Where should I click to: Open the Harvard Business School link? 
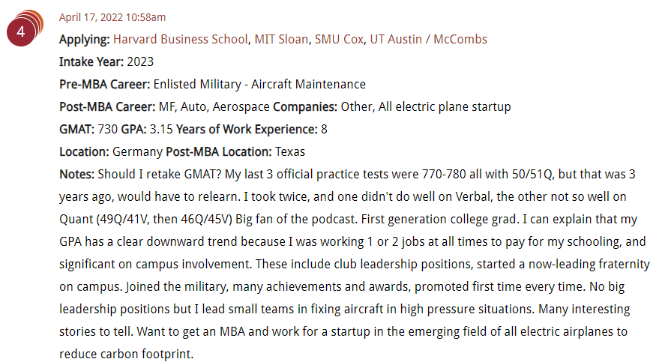[x=181, y=39]
